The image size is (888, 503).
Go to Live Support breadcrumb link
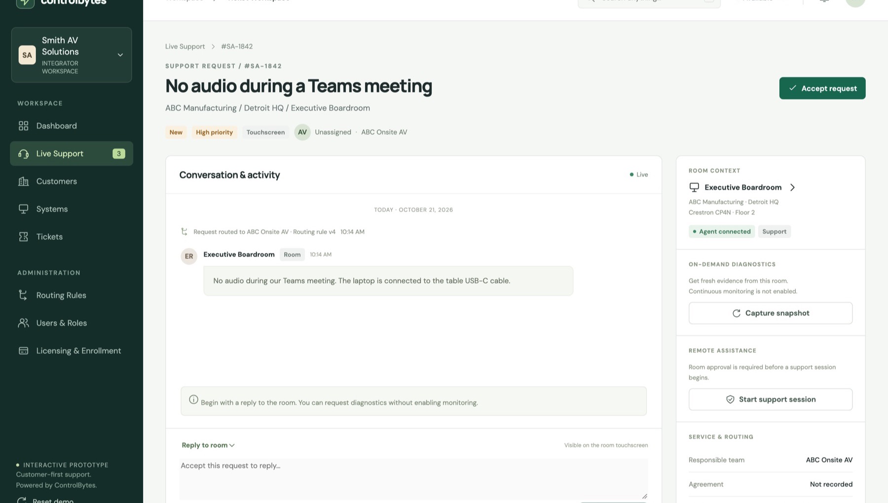point(185,46)
